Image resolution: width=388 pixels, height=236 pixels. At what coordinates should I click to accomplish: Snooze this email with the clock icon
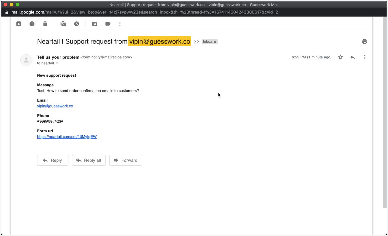click(x=77, y=24)
